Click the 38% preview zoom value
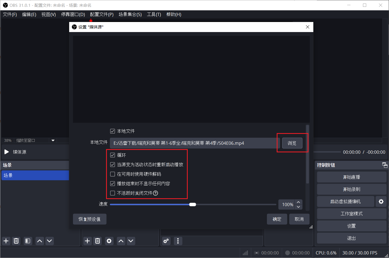The image size is (389, 258). [8, 140]
